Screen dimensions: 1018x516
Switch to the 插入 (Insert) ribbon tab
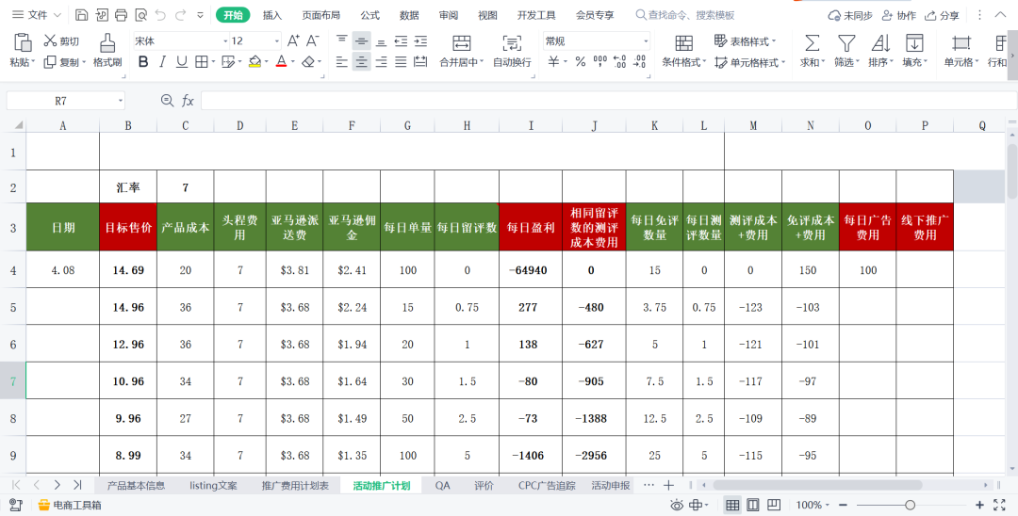(272, 15)
